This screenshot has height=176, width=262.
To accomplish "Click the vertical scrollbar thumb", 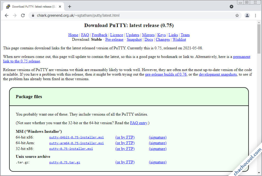I will tap(259, 38).
